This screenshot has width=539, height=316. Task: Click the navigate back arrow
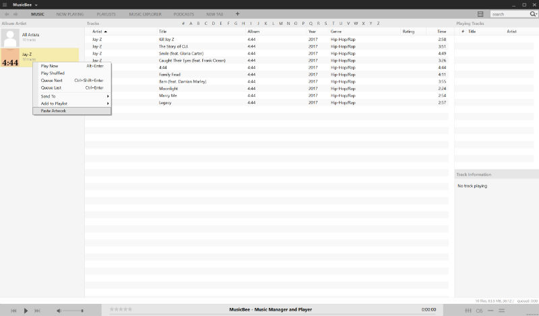click(7, 13)
